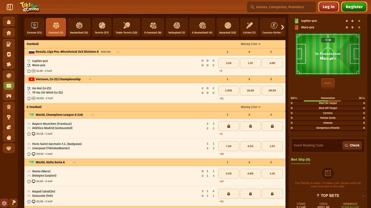Open the gamepad icon in the sidebar
Viewport: 371px width, 208px height.
[9, 96]
